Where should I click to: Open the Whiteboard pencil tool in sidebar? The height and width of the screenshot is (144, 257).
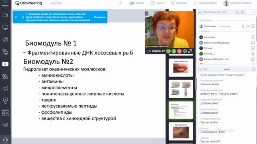click(5, 40)
